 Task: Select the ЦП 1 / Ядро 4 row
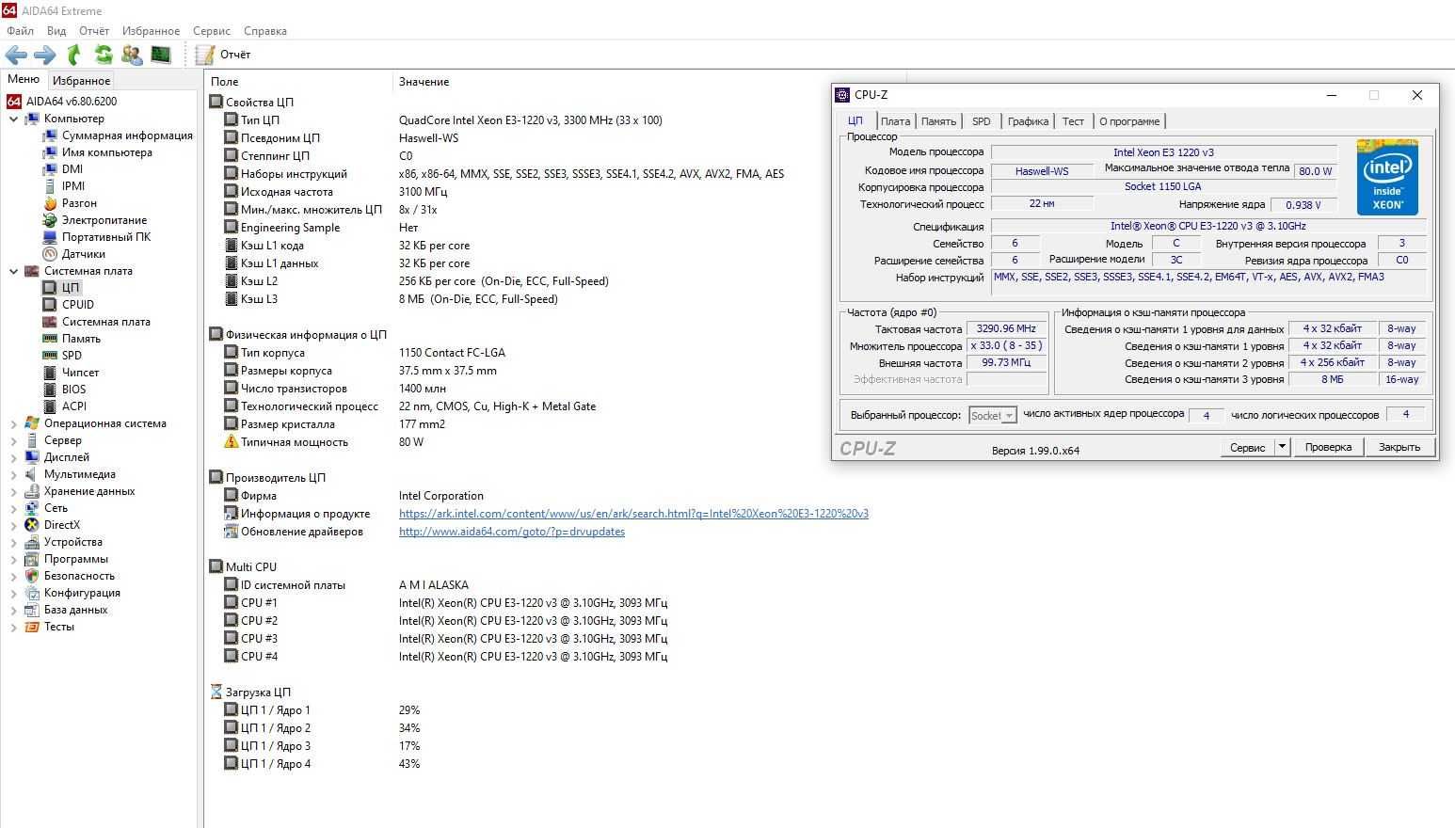tap(322, 764)
